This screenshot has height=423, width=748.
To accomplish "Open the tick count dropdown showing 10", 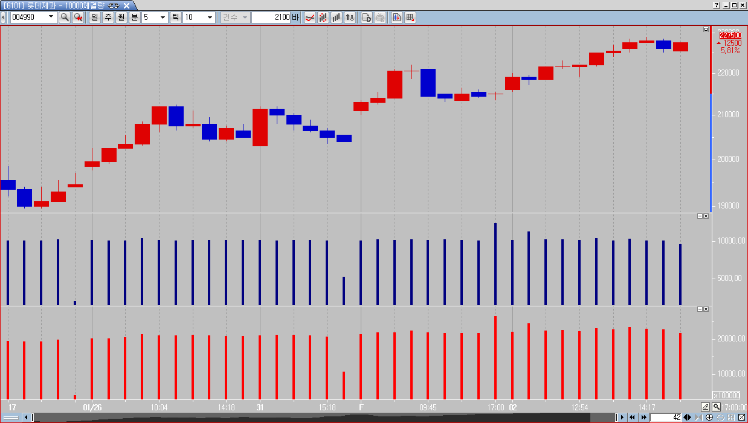I will point(210,18).
